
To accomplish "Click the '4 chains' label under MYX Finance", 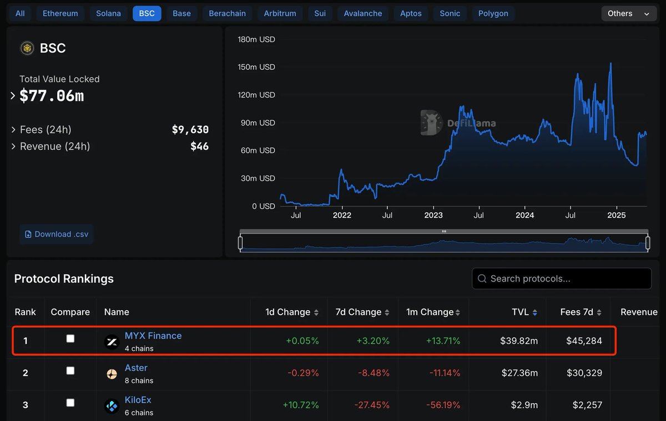I will [139, 348].
